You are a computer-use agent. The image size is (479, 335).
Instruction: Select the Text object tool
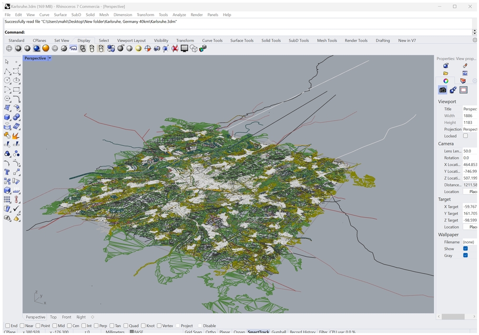tap(7, 172)
